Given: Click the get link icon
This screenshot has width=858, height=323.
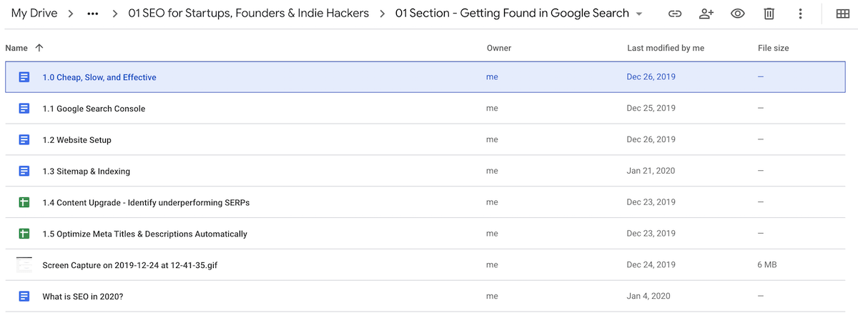Looking at the screenshot, I should (674, 14).
